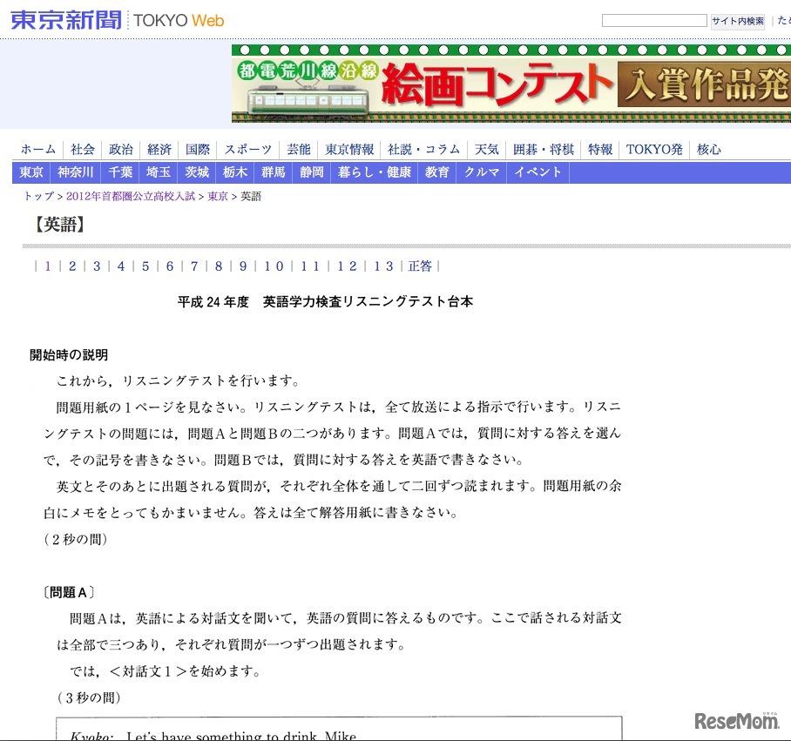This screenshot has width=791, height=741.
Task: Click the TOKYO Web logo text
Action: coord(177,20)
